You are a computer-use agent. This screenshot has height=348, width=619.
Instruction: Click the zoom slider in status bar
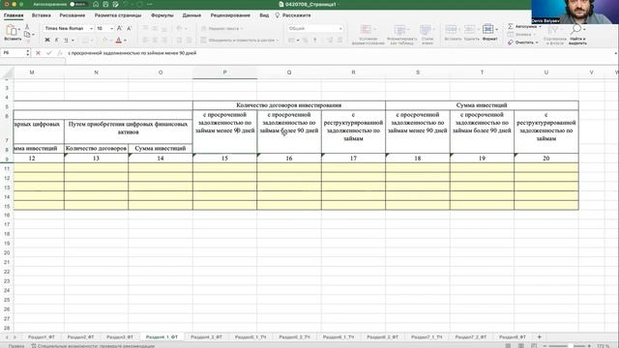click(x=567, y=346)
